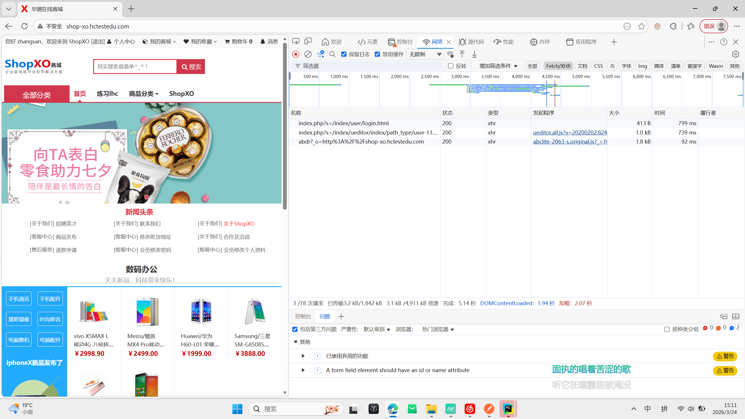Uncheck the 保留日志 preserve log checkbox
The width and height of the screenshot is (745, 419).
[x=344, y=54]
